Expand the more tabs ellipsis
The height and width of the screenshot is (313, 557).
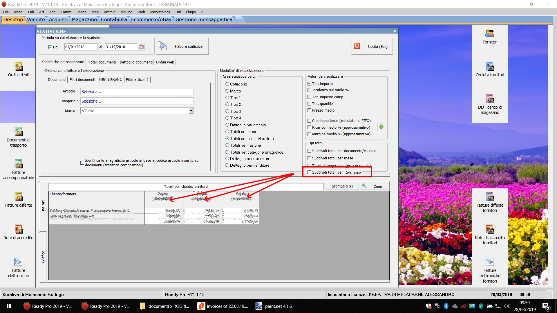239,19
